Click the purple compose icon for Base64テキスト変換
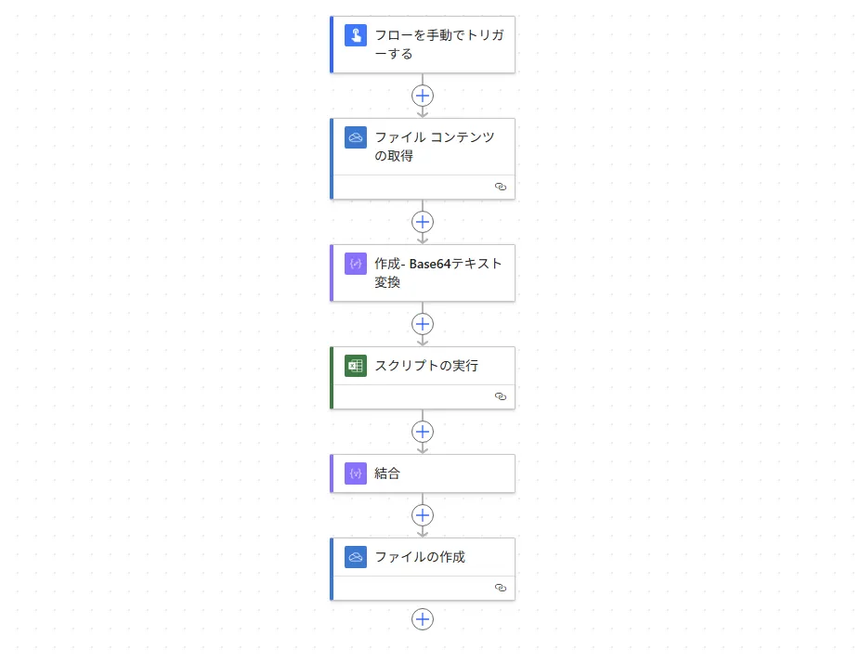 tap(356, 264)
